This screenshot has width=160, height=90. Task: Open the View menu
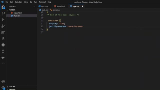[26, 2]
